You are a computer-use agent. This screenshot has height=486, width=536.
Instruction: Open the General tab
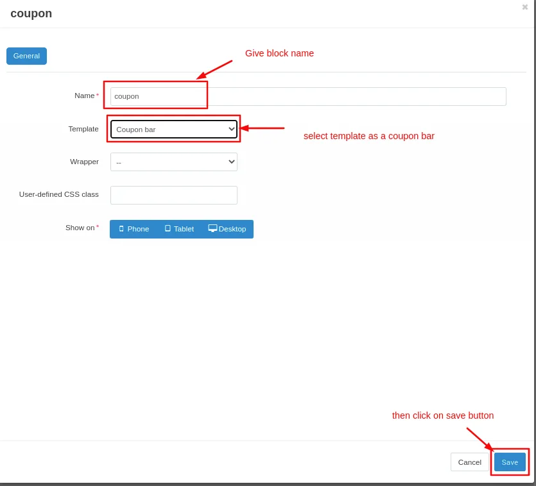26,56
